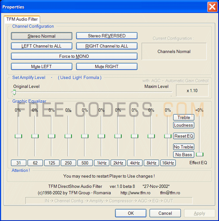Apply the Loudness preset
Screen dimensions: 219x221
[x=184, y=125]
